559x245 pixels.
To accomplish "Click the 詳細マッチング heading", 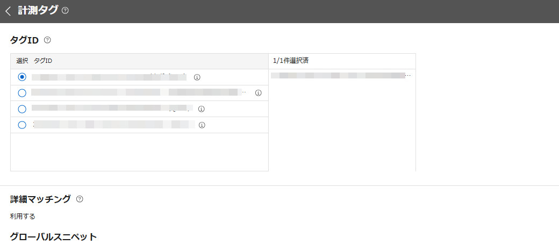I will click(40, 199).
